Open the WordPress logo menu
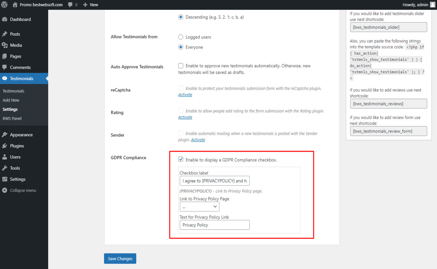 tap(5, 5)
